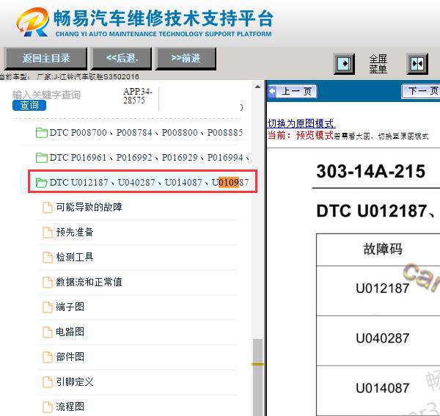Viewport: 440px width, 416px height.
Task: Click the 故障码 table header
Action: pos(383,249)
